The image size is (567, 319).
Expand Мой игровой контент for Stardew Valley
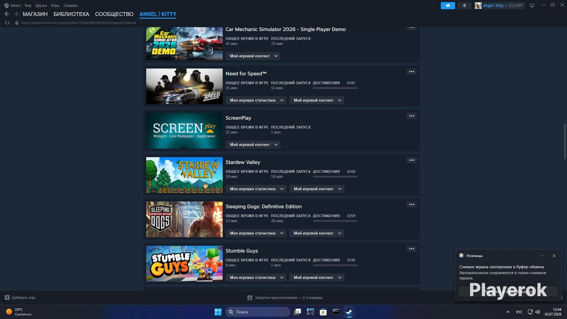point(317,189)
